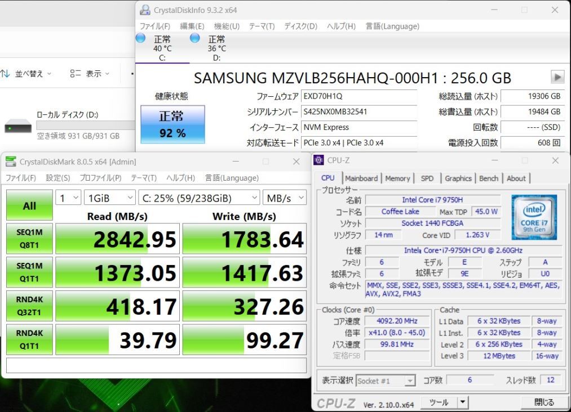Click the 閉じる button in CPU-Z

544,402
